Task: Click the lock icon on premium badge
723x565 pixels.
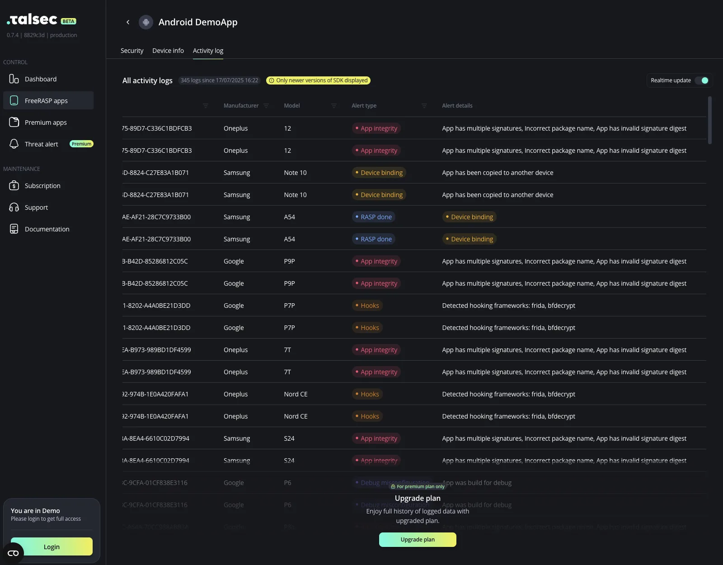Action: click(393, 487)
